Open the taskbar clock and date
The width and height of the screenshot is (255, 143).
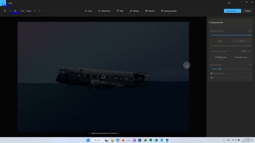point(246,140)
